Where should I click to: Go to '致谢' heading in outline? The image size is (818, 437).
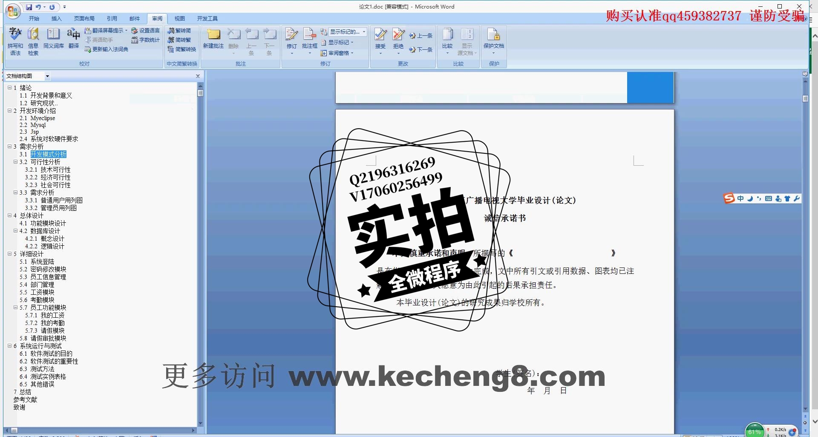tap(19, 407)
